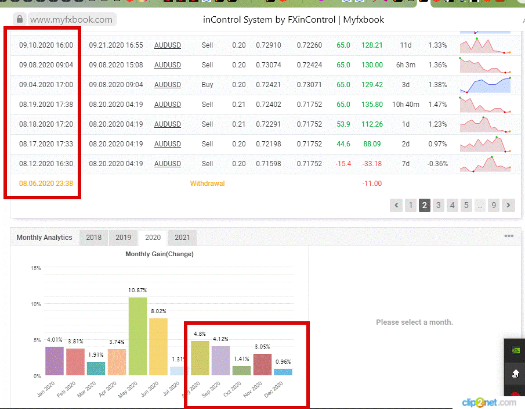The height and width of the screenshot is (409, 525).
Task: Open page 3 of the trade history
Action: point(439,205)
